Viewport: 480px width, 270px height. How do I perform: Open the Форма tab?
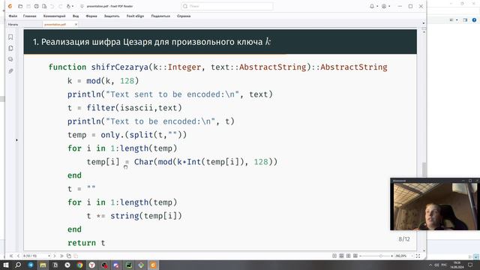pyautogui.click(x=91, y=16)
